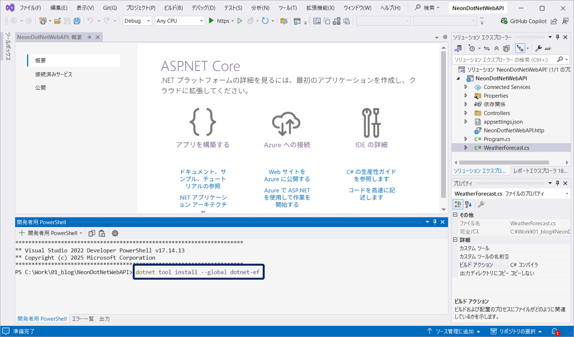Screen dimensions: 574x337
Task: Toggle categorized view in Properties panel
Action: click(x=458, y=204)
